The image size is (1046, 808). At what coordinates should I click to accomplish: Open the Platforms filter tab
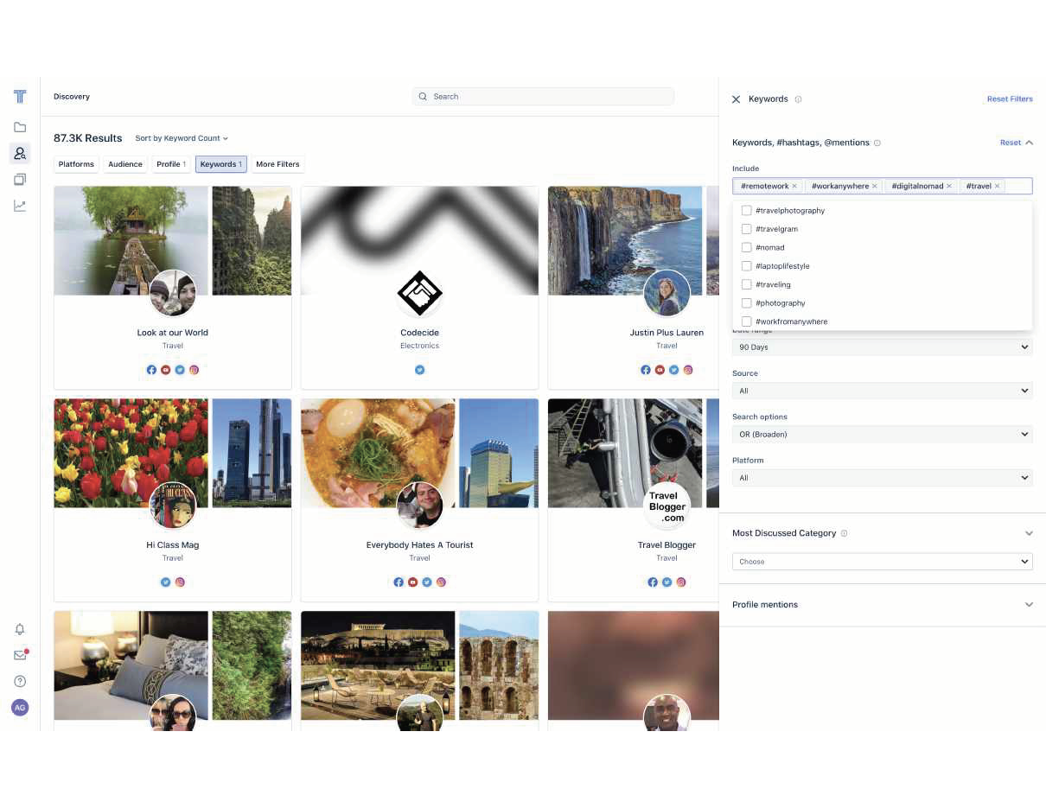pyautogui.click(x=76, y=164)
